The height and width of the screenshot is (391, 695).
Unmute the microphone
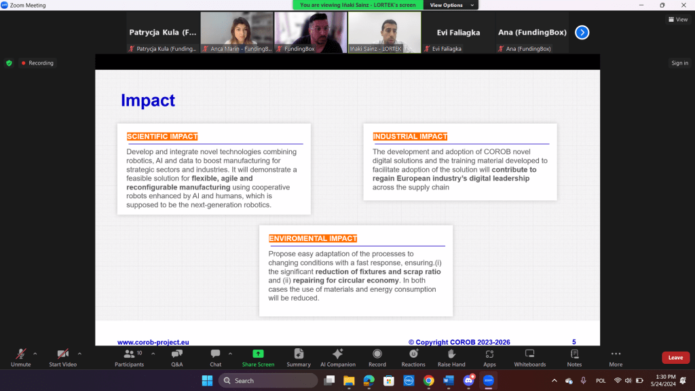(21, 358)
